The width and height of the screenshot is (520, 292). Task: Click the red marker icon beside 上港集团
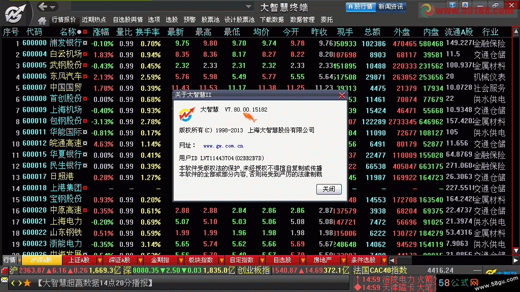85,188
